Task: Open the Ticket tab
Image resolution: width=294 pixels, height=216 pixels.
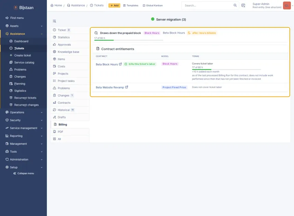Action: coord(70,30)
